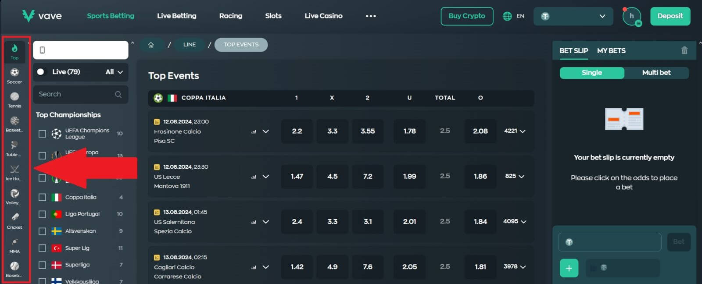This screenshot has width=702, height=284.
Task: Select the Cricket sport icon
Action: [14, 220]
